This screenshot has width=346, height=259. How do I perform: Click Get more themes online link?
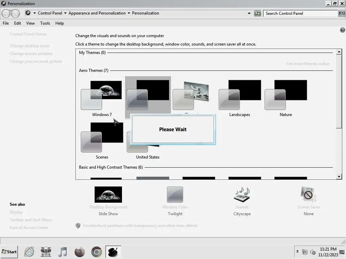308,64
